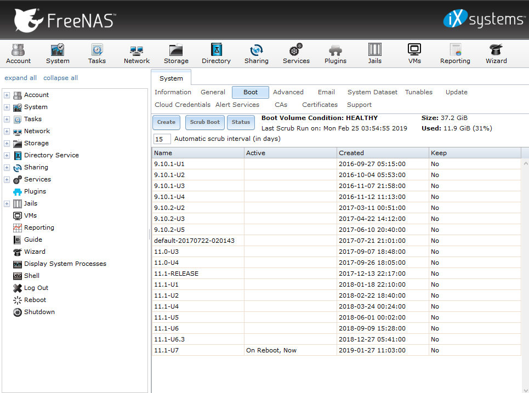Switch to the Information tab
The width and height of the screenshot is (529, 393).
[173, 92]
